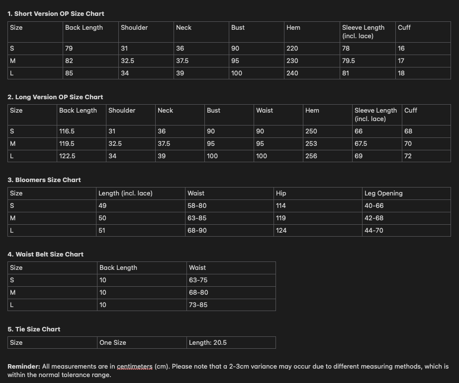459x383 pixels.
Task: Select the 116.5 back length cell
Action: pyautogui.click(x=67, y=131)
